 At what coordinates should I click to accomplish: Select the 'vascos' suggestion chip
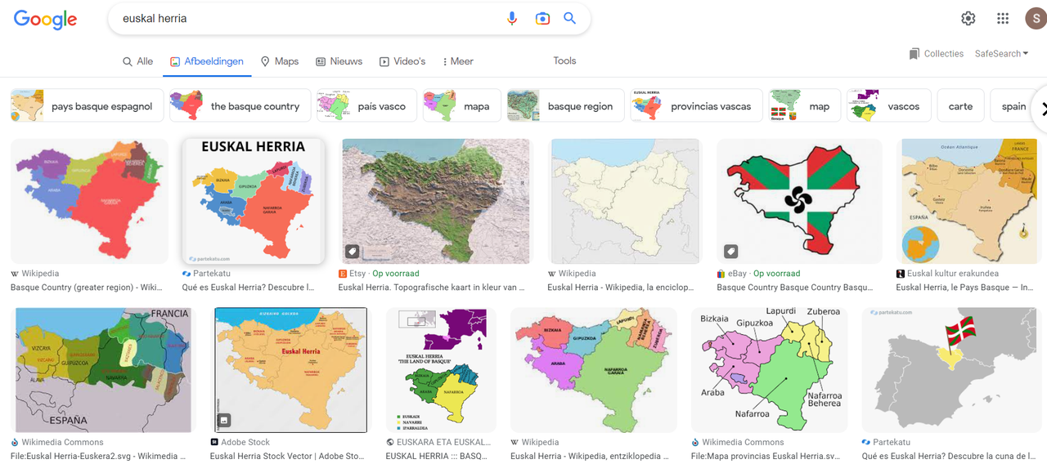tap(889, 106)
